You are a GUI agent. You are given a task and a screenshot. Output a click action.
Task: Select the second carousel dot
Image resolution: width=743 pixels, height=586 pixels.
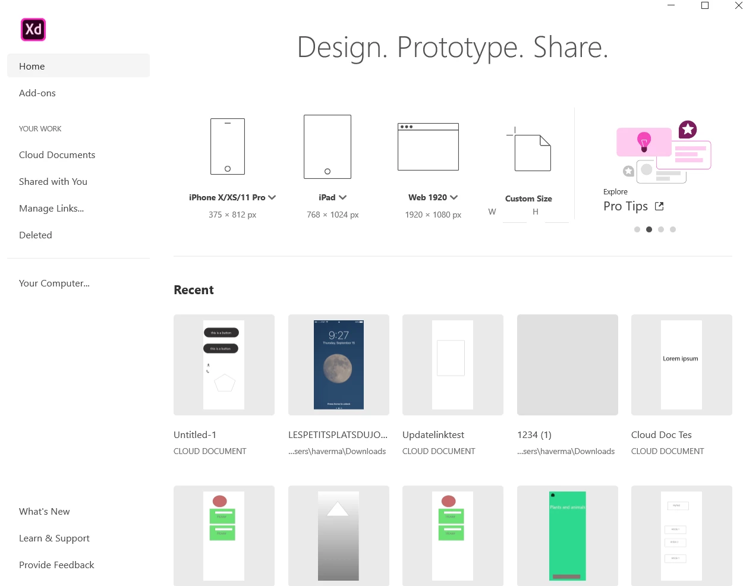649,229
